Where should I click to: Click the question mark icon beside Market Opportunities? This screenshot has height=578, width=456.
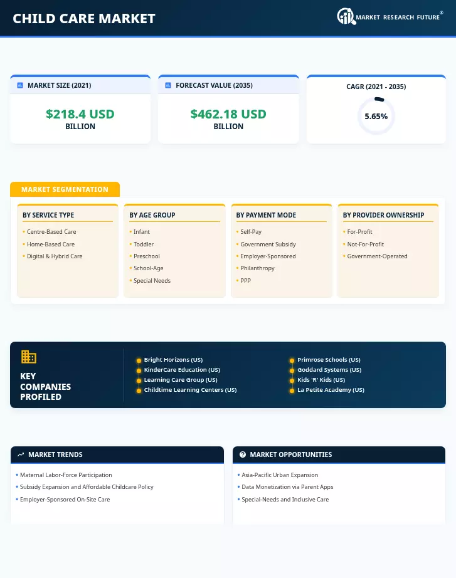[x=242, y=455]
